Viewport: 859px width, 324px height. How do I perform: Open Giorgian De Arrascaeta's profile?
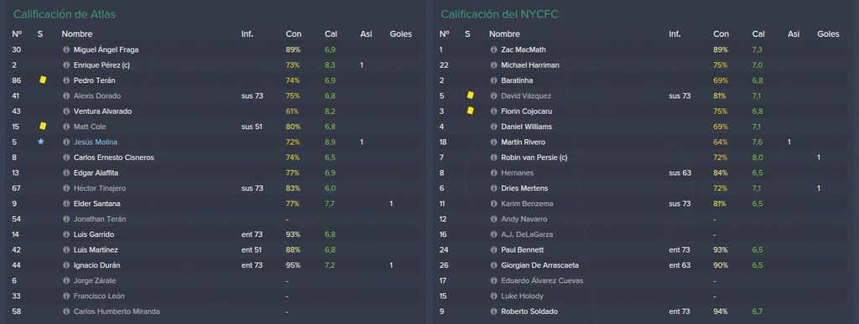[539, 265]
